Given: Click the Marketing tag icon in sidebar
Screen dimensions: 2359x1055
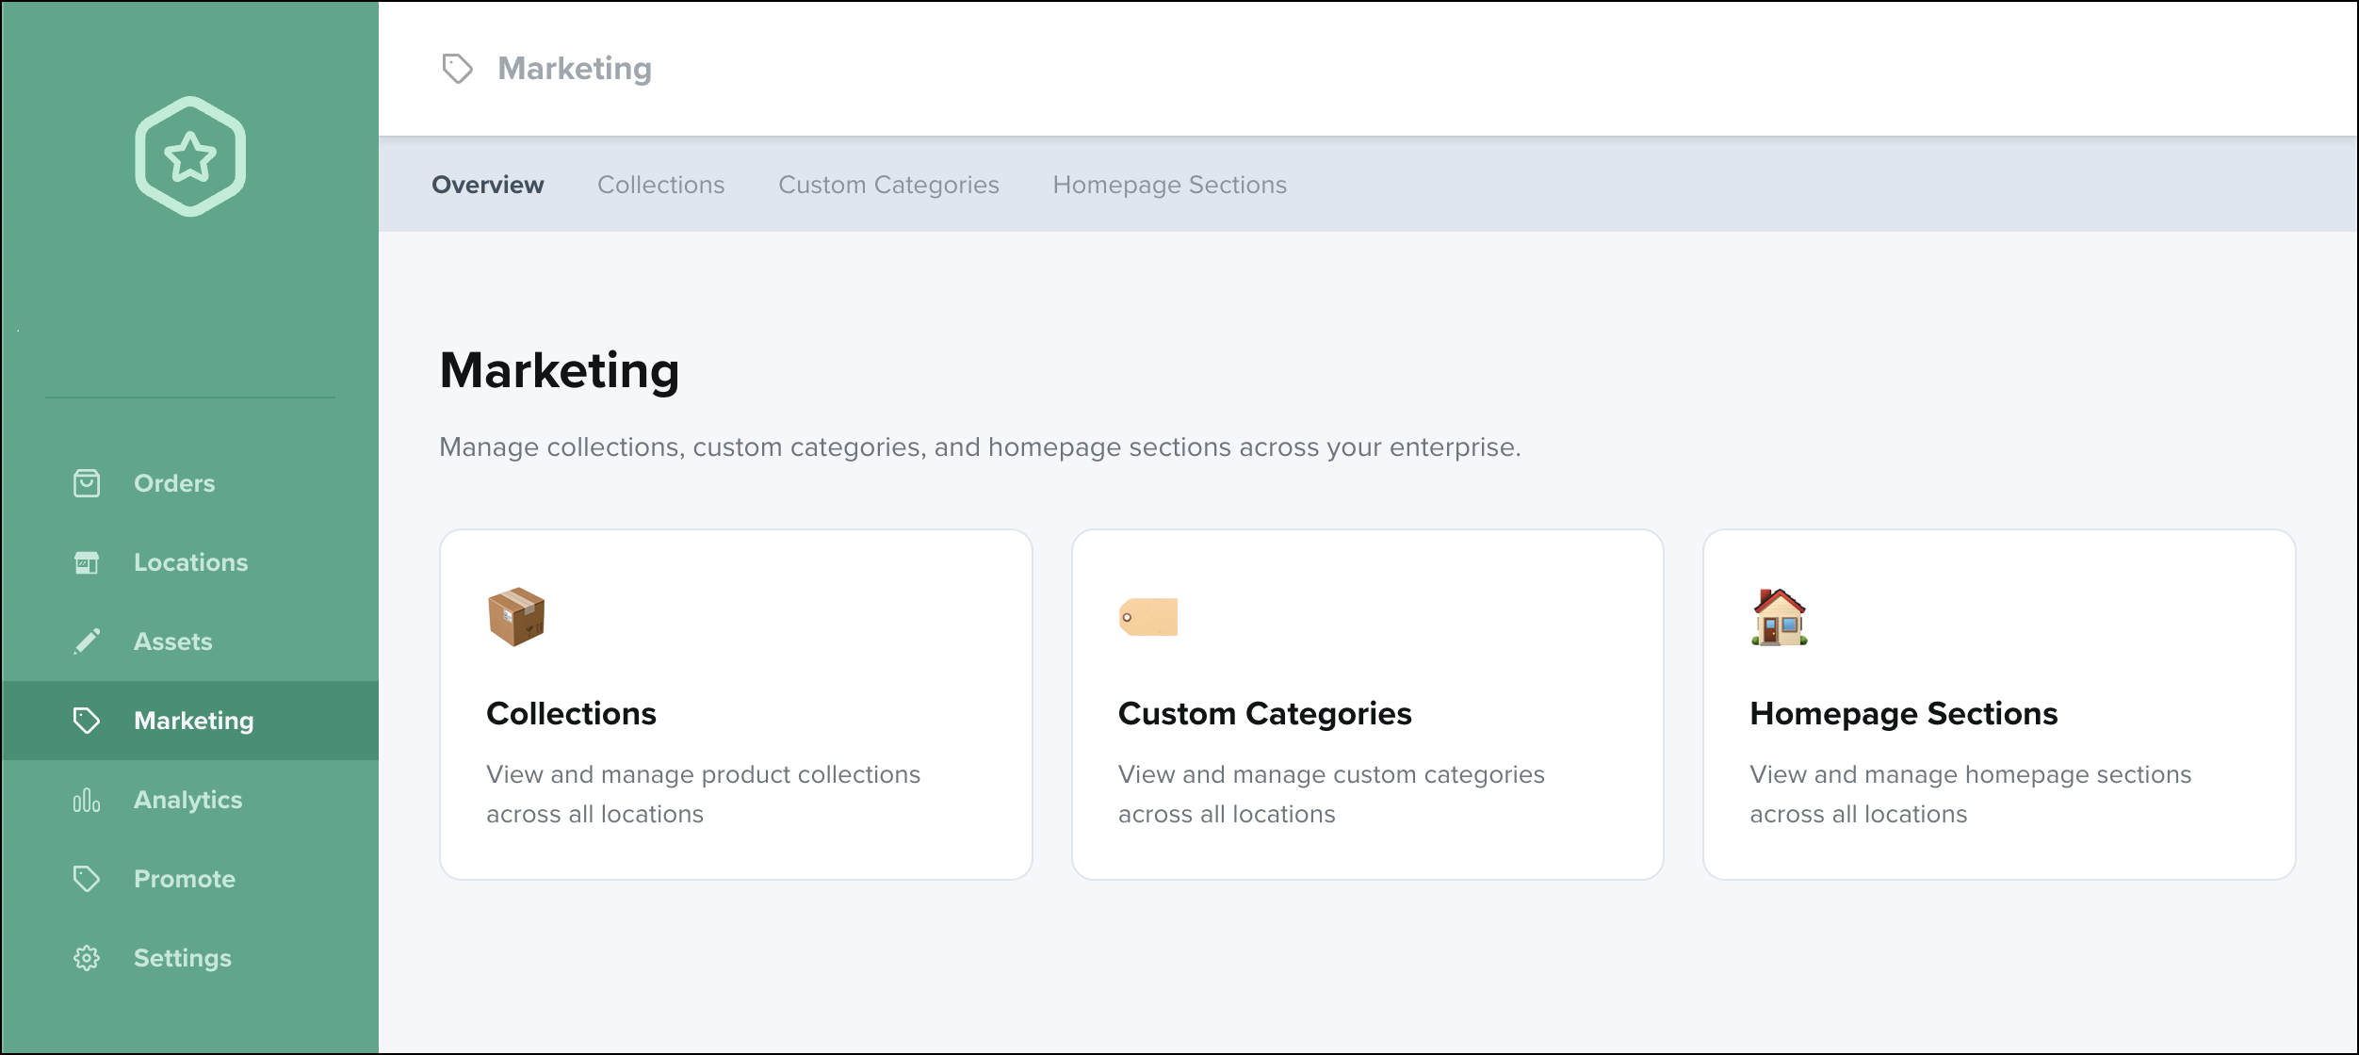Looking at the screenshot, I should pos(87,721).
